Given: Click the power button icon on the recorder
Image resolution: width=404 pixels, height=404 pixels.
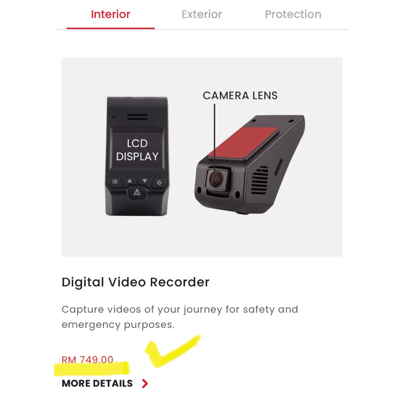Looking at the screenshot, I should pos(159,182).
